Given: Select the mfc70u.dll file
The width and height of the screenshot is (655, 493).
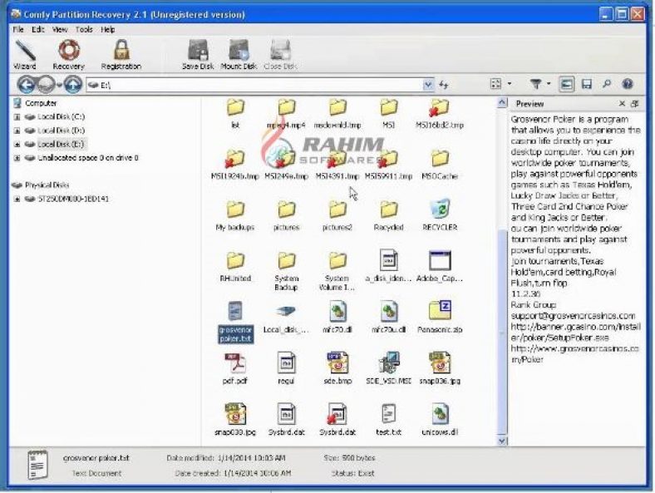Looking at the screenshot, I should 388,317.
